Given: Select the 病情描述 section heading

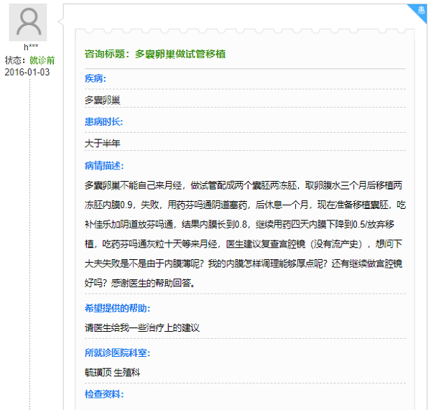Looking at the screenshot, I should click(103, 165).
